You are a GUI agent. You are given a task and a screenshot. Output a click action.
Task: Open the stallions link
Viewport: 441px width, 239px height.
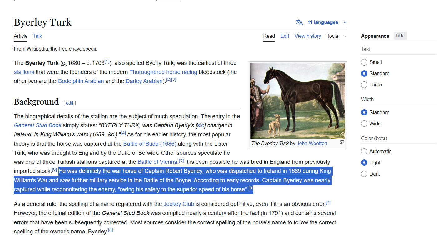24,72
